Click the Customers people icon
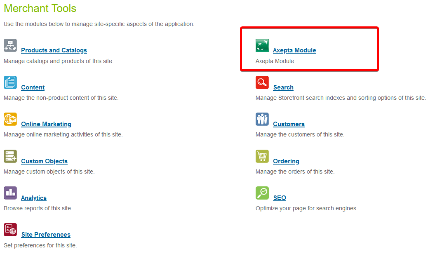Screen dimensions: 442x261 262,119
